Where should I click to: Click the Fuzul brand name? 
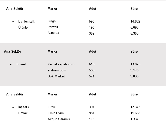point(51,107)
